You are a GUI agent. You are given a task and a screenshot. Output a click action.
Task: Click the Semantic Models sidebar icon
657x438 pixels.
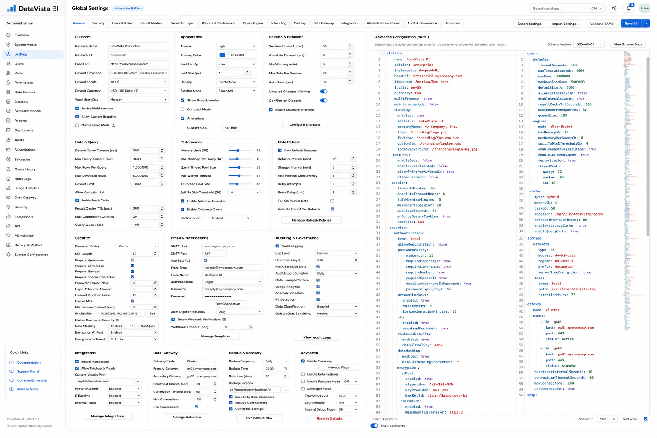pos(9,111)
